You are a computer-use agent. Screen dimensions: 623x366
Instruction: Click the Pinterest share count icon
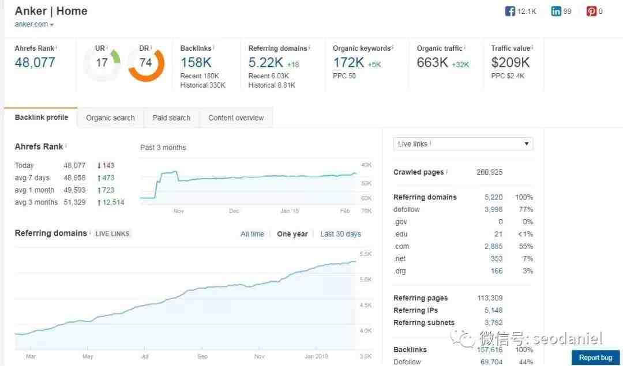(x=591, y=11)
